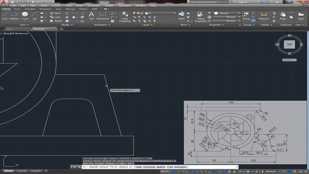Open the Dimension menu
This screenshot has height=174, width=309.
pos(94,5)
